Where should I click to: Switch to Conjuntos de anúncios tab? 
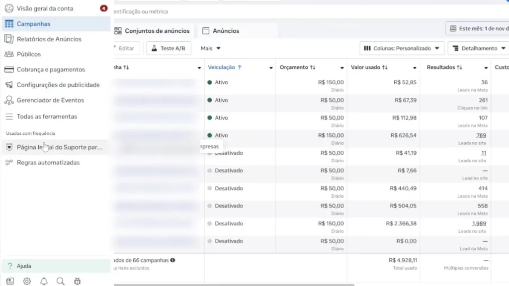(x=153, y=31)
